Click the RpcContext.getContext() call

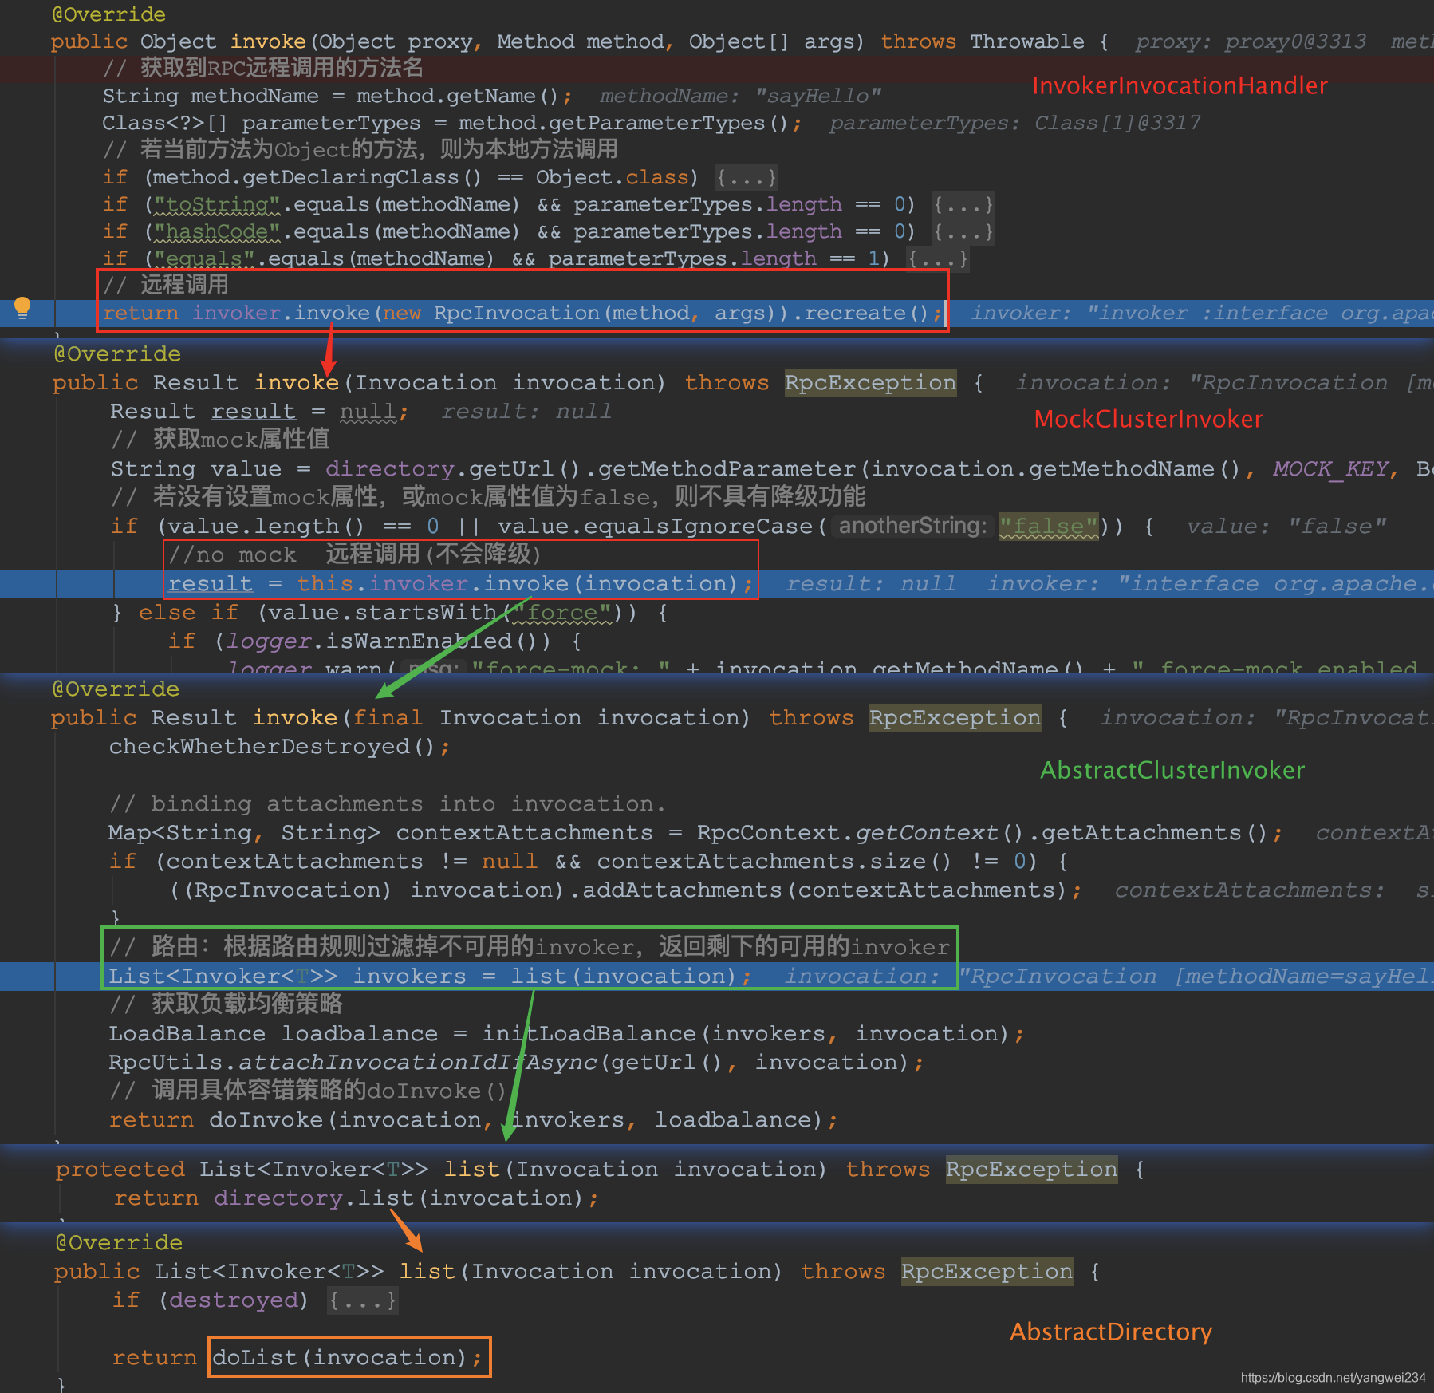point(860,833)
